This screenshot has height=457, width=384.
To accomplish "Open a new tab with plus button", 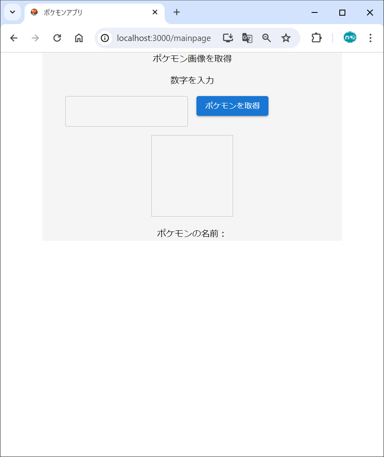I will (x=177, y=12).
